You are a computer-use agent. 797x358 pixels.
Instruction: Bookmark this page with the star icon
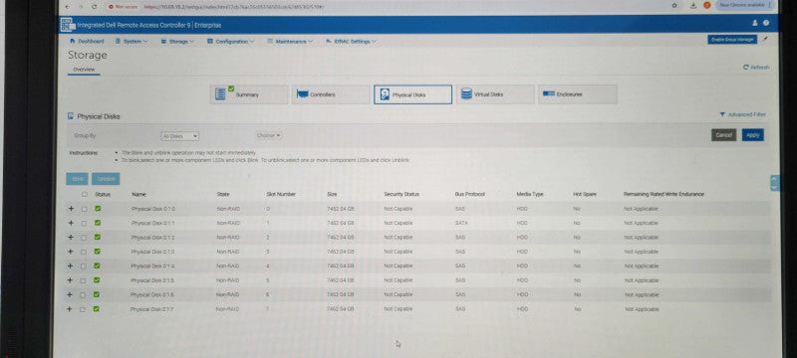tap(674, 5)
